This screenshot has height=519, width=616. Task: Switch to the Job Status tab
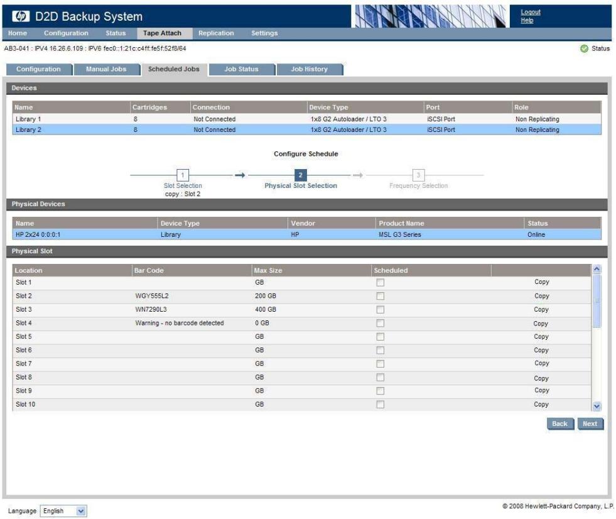click(242, 69)
